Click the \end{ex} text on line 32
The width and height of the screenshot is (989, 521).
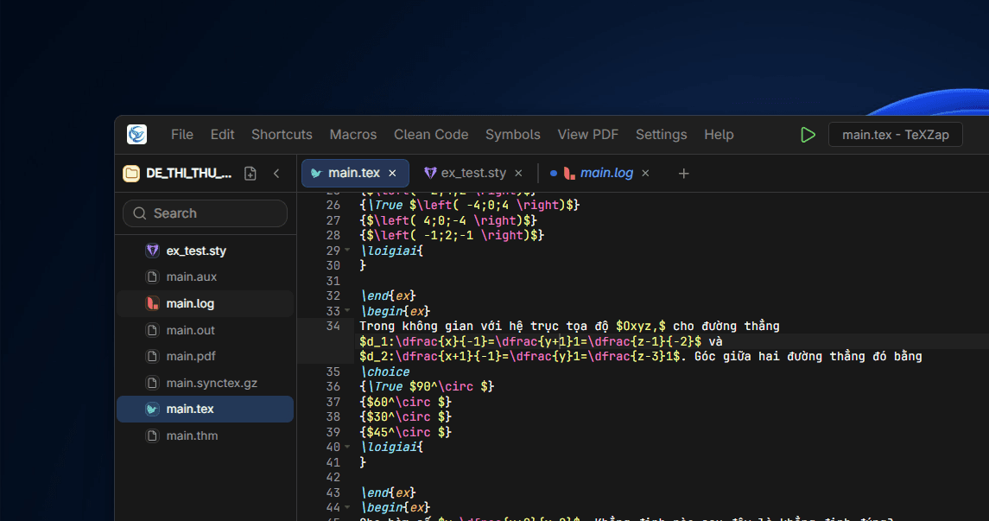[388, 295]
